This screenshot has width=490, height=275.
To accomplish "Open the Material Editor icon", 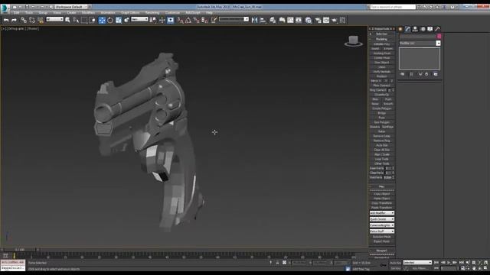I will point(309,21).
